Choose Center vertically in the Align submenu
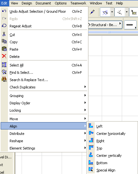 (x=112, y=156)
